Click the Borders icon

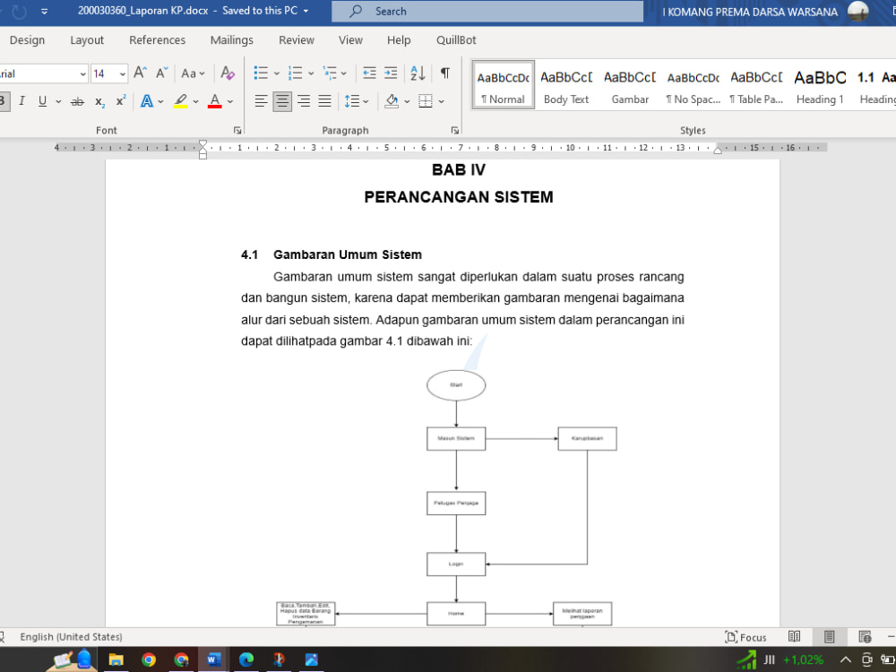click(x=425, y=101)
